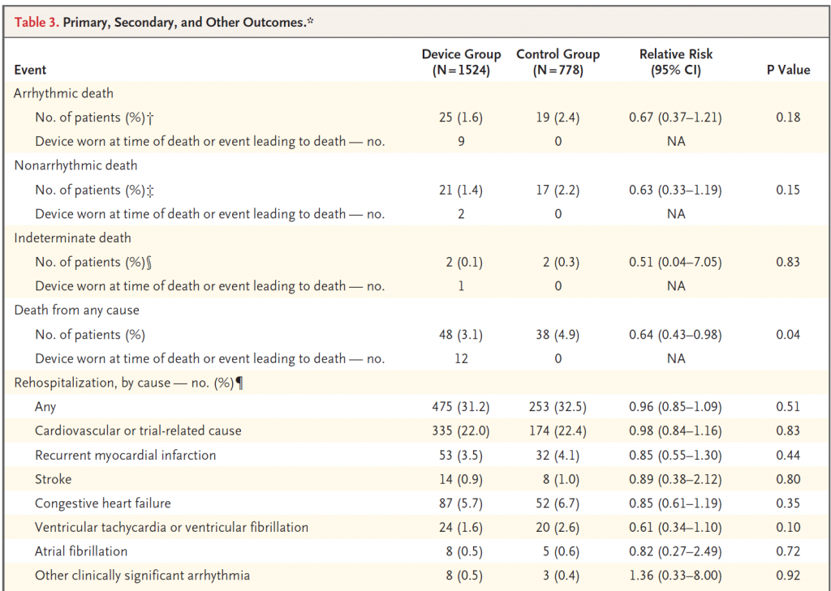Click the Congestive heart failure row label
Image resolution: width=831 pixels, height=591 pixels.
click(102, 503)
